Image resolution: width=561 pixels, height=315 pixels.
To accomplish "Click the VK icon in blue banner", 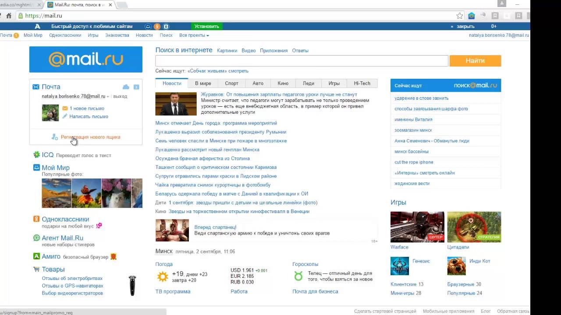I will click(166, 26).
